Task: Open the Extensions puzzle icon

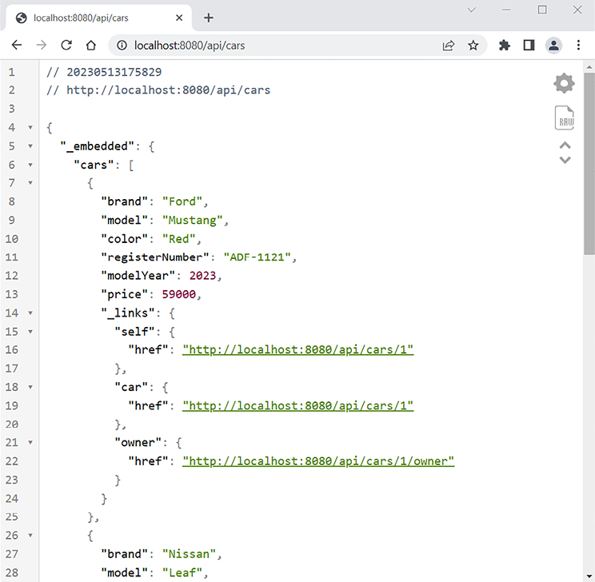Action: click(504, 46)
